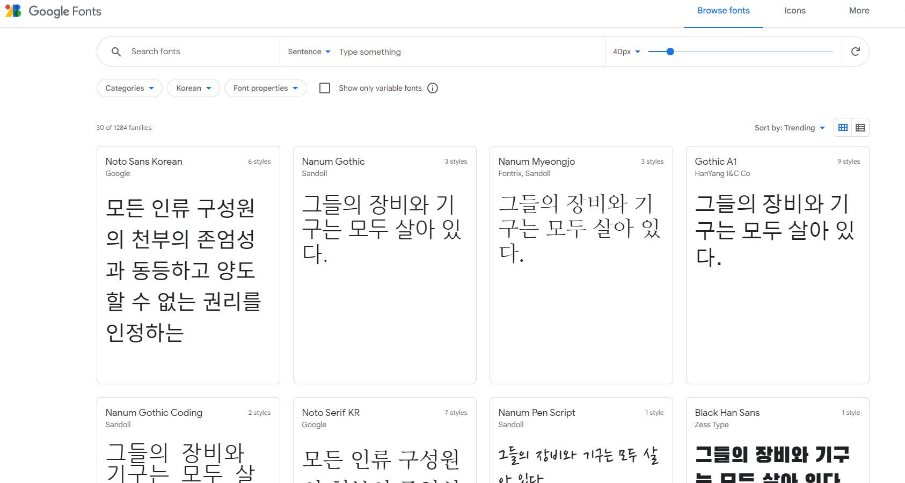The image size is (905, 483).
Task: Go to the Icons tab
Action: click(x=795, y=11)
